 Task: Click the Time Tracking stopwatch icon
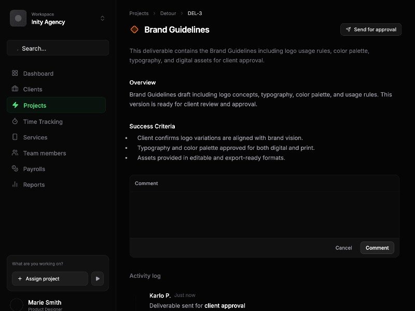[15, 121]
